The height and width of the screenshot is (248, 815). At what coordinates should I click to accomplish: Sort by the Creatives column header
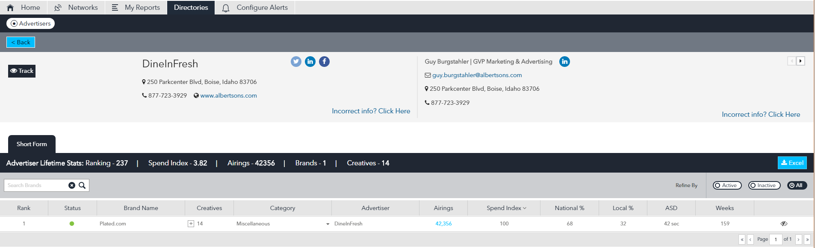coord(209,208)
